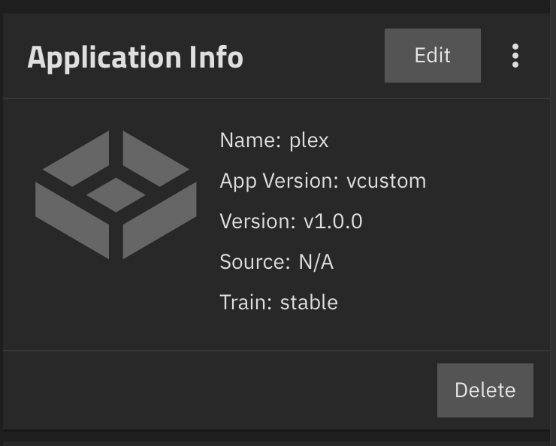Select the app name value "plex"
This screenshot has width=556, height=446.
click(310, 141)
